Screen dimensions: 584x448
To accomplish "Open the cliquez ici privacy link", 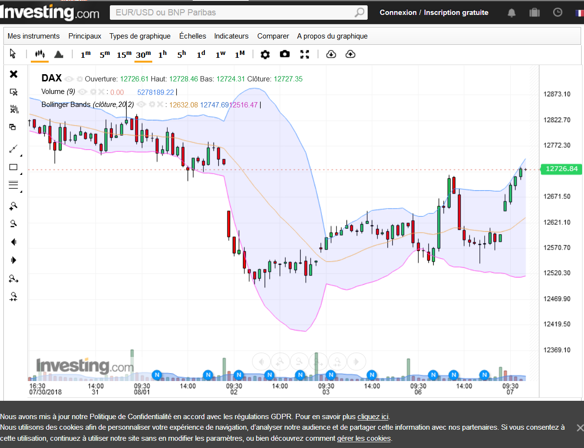I will click(x=373, y=417).
